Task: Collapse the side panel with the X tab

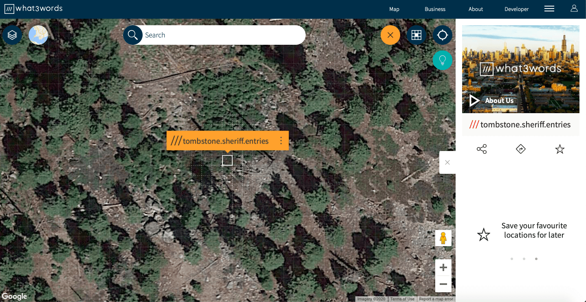Action: point(447,162)
